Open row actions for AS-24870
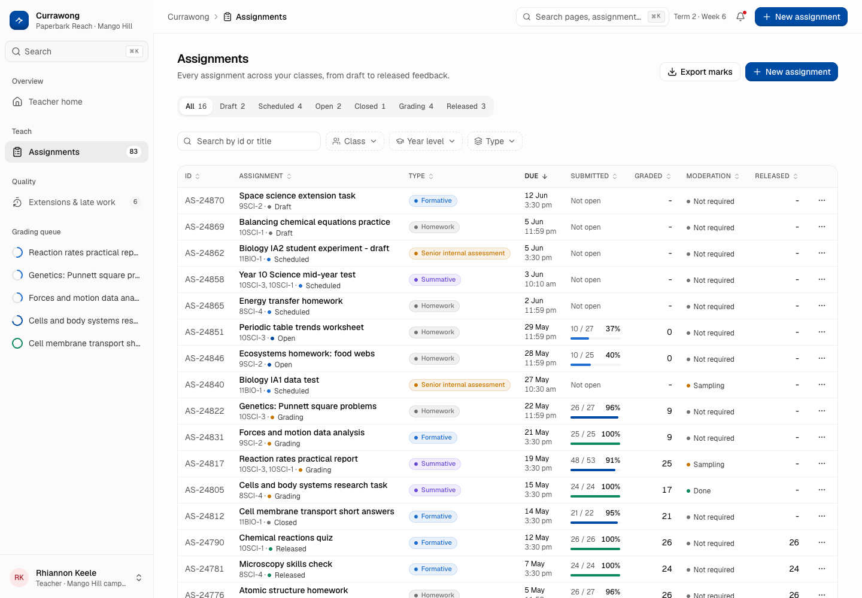The width and height of the screenshot is (862, 598). pyautogui.click(x=822, y=200)
